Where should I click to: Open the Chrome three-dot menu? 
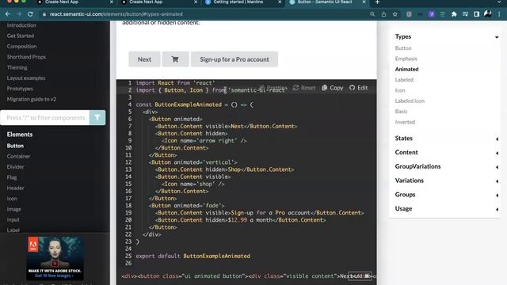(499, 14)
